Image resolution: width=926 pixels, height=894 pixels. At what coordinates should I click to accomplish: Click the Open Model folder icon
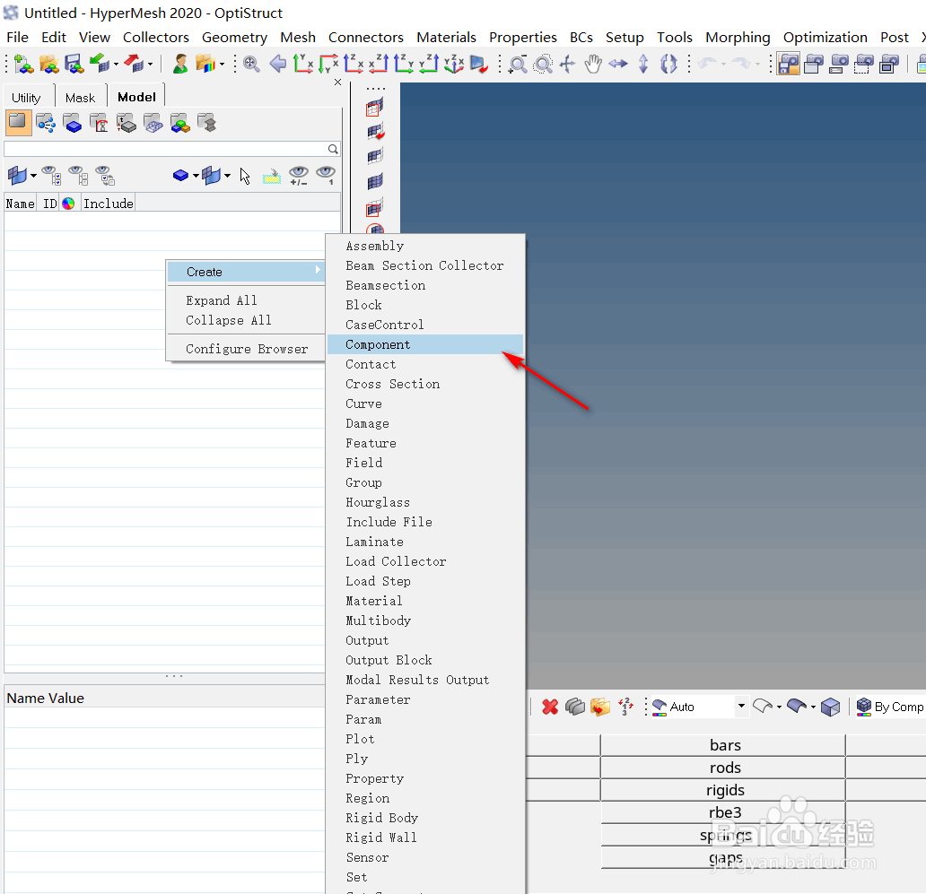(49, 64)
